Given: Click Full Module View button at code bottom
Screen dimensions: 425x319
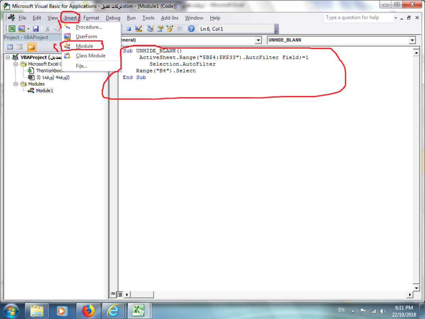Looking at the screenshot, I should 120,294.
